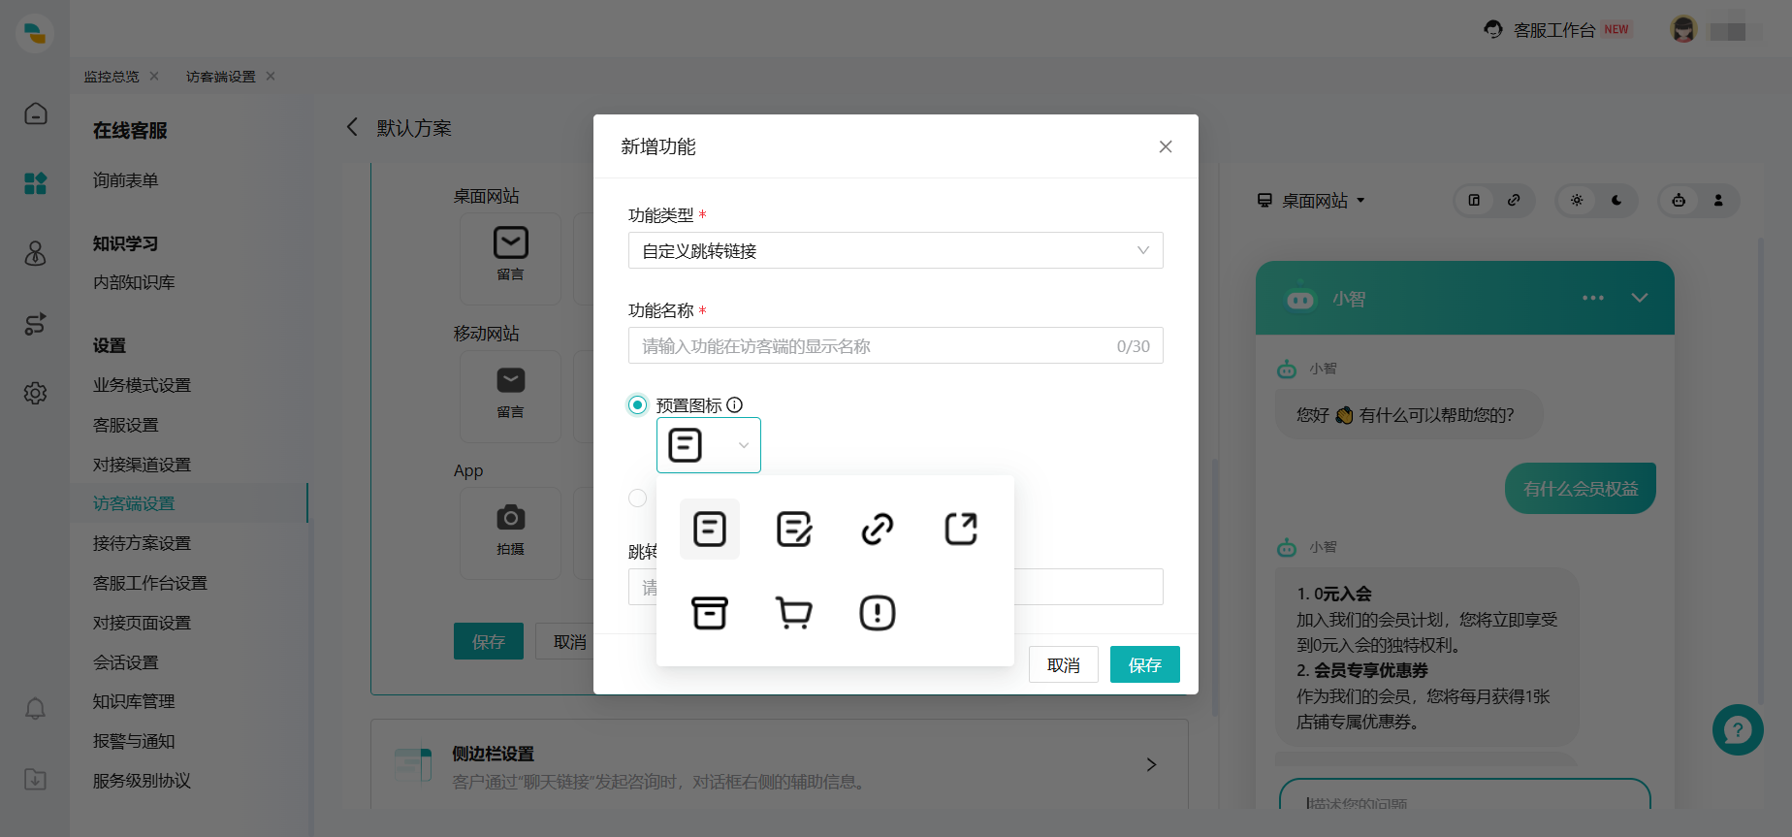The width and height of the screenshot is (1792, 837).
Task: Select the unlabeled radio below preset icons
Action: pyautogui.click(x=637, y=498)
